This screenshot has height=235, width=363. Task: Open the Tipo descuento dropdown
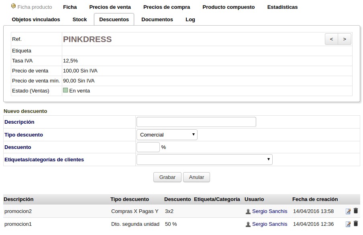coord(167,135)
